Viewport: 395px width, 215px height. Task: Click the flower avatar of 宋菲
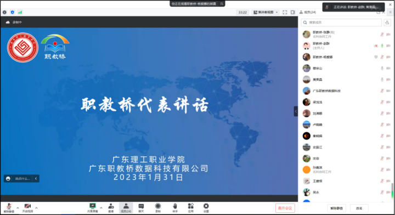point(306,159)
